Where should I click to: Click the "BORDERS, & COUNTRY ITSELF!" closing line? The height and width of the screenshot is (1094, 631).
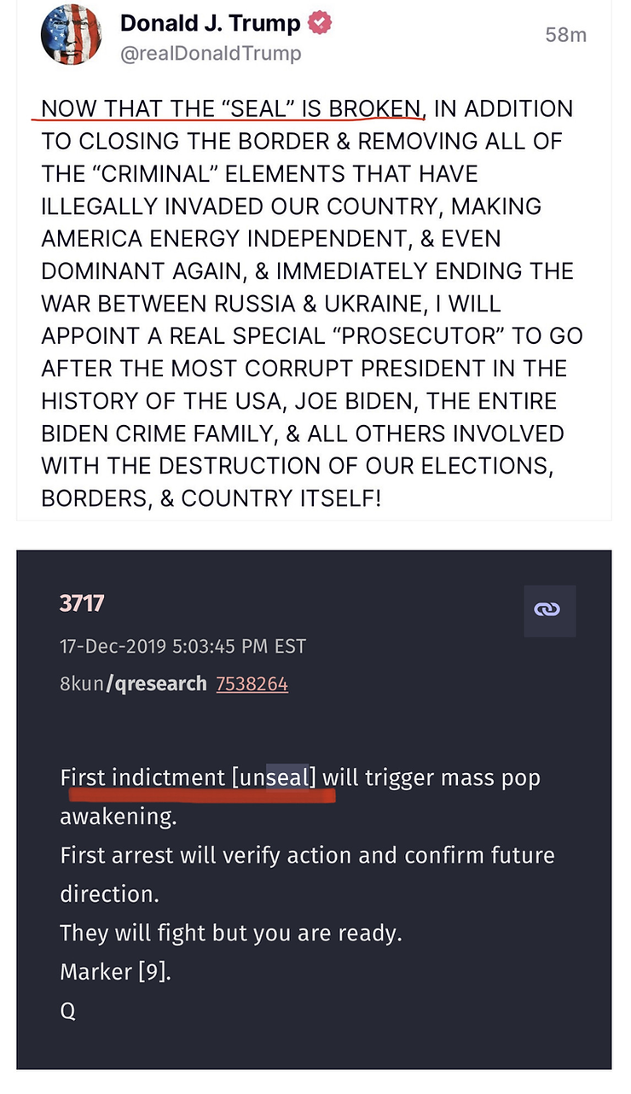click(211, 498)
